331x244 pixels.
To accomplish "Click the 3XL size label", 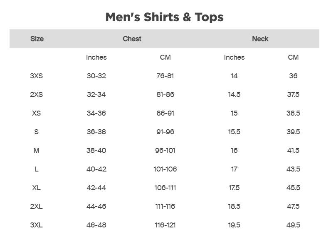I will (37, 225).
